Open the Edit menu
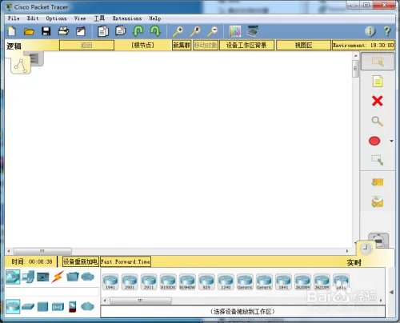The height and width of the screenshot is (323, 400). click(x=33, y=18)
